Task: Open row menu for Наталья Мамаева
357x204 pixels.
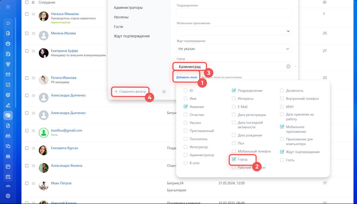Action: (x=33, y=14)
